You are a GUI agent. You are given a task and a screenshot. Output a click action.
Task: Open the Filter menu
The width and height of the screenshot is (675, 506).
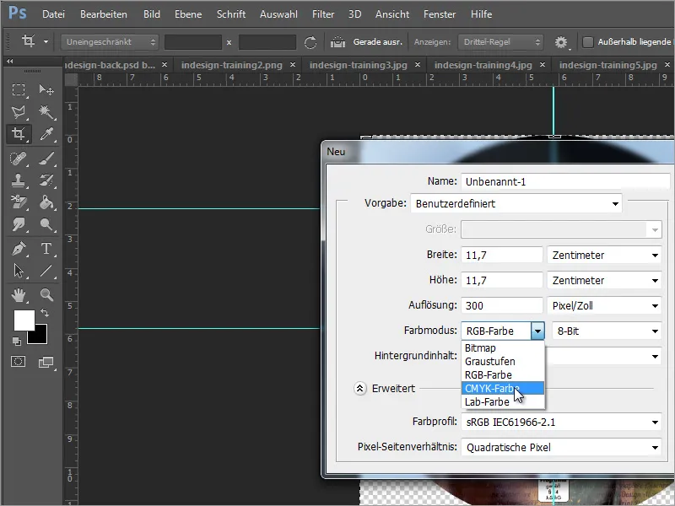coord(323,14)
